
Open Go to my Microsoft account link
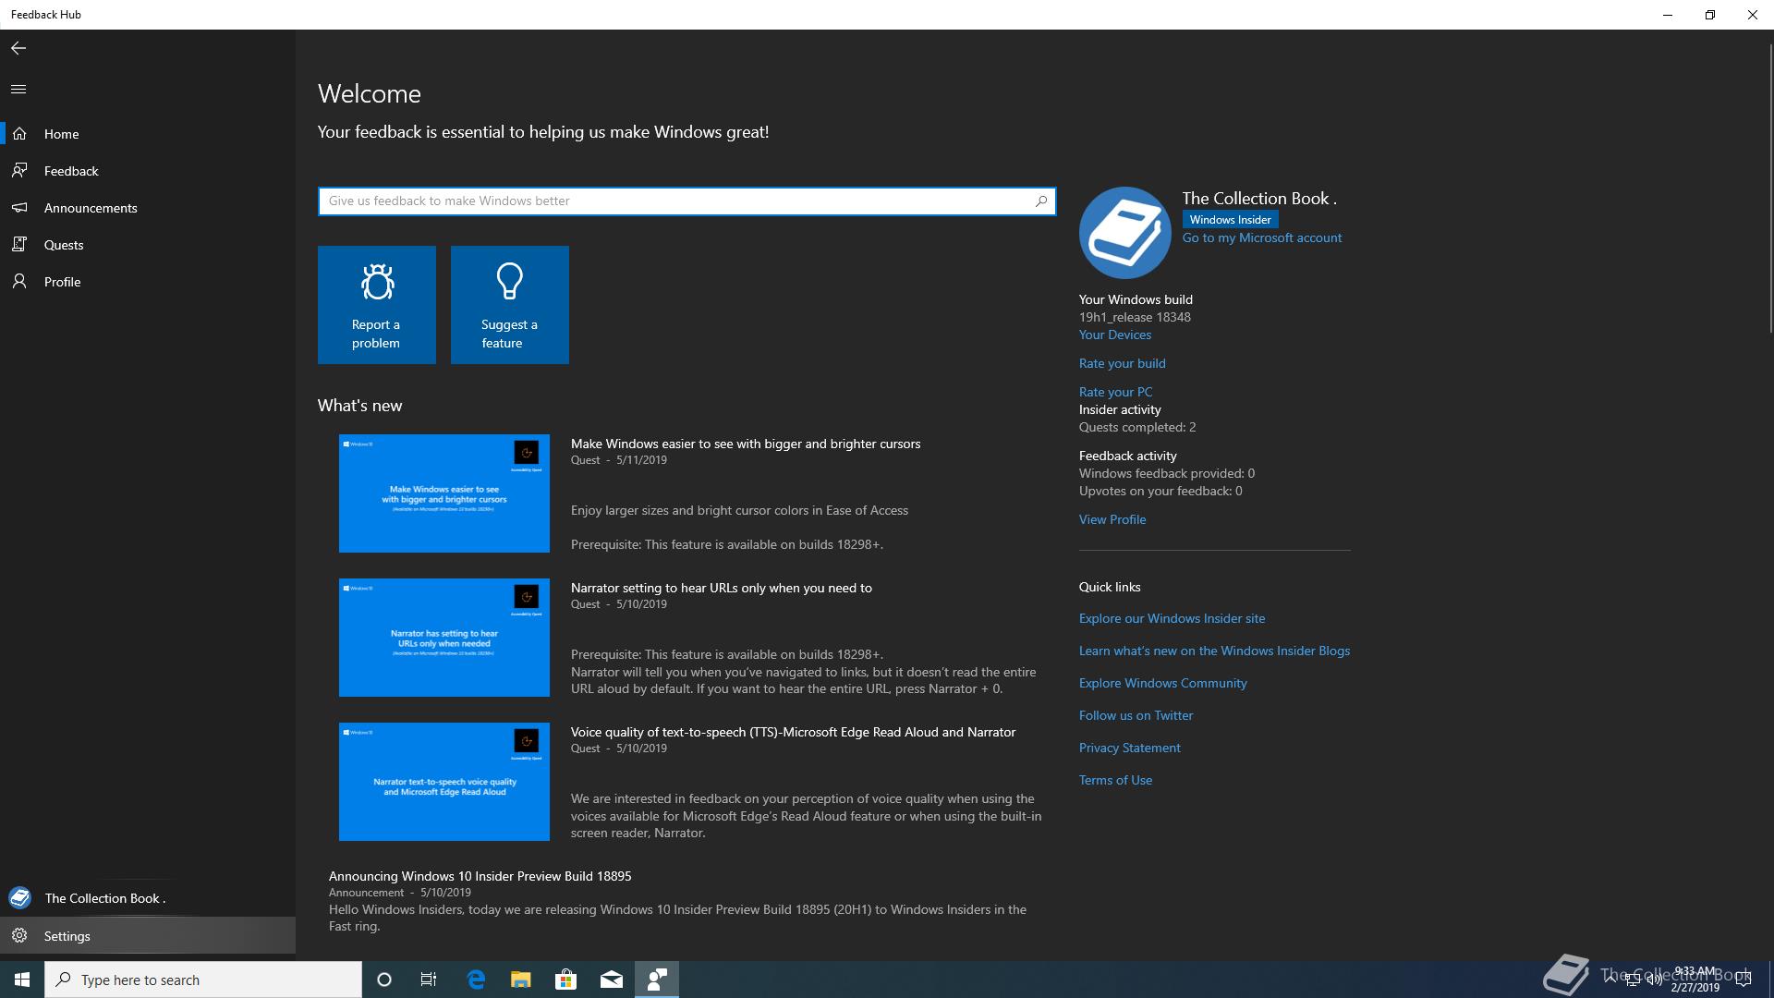click(x=1262, y=237)
